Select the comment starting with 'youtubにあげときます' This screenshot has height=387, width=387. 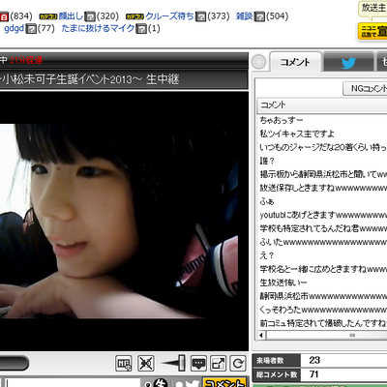click(323, 215)
